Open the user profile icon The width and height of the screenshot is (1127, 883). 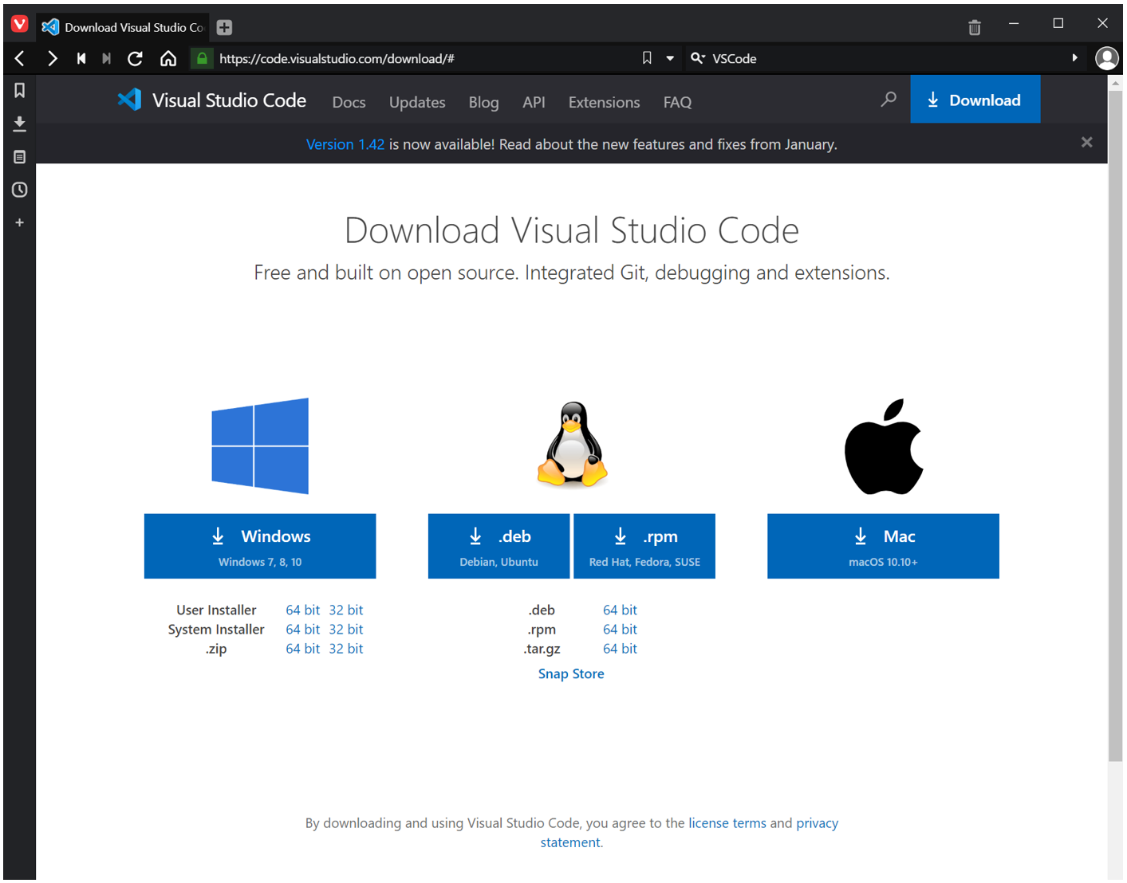tap(1107, 58)
